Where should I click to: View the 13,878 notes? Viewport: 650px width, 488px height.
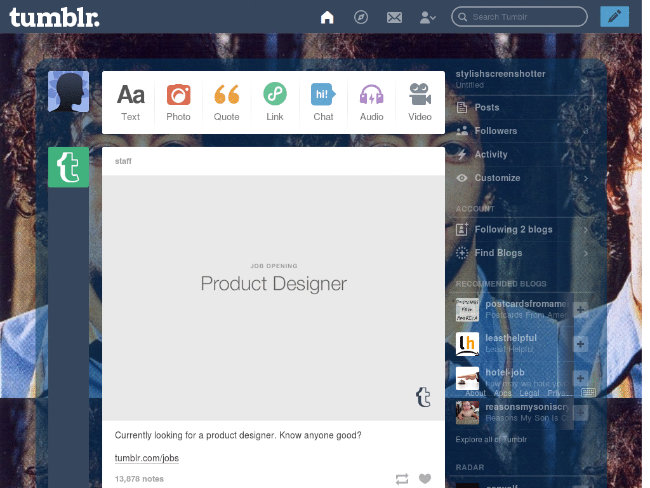[139, 478]
